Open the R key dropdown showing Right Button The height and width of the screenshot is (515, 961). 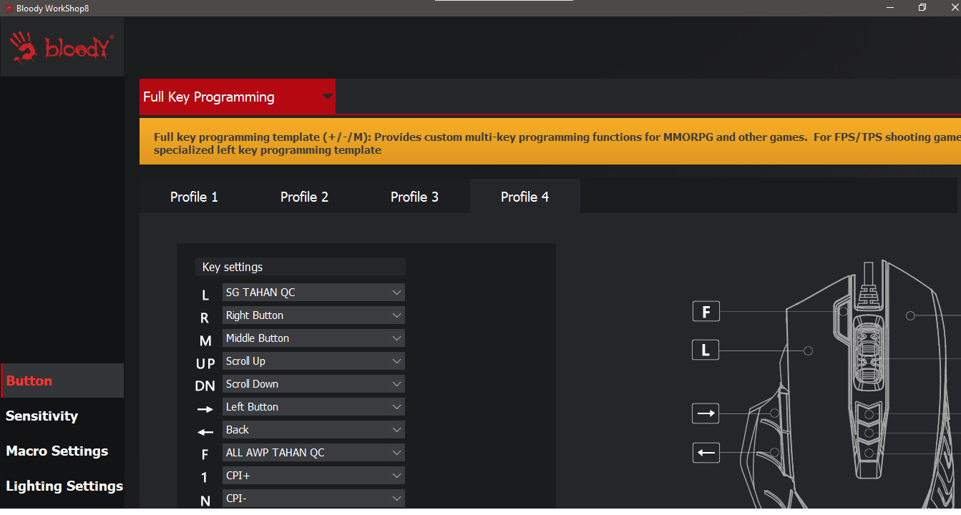[313, 315]
